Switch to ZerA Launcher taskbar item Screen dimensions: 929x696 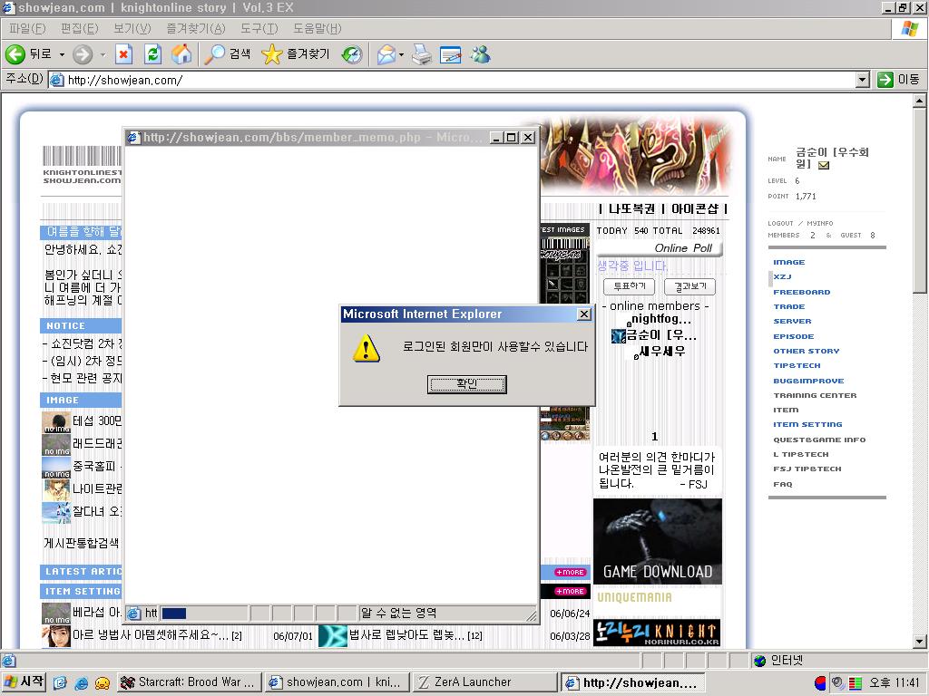point(484,682)
